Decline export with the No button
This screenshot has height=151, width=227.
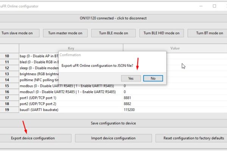[153, 78]
